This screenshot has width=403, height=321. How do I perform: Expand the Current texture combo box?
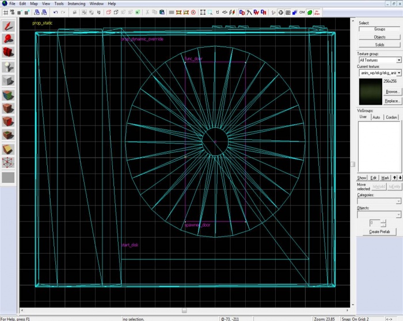tap(398, 73)
